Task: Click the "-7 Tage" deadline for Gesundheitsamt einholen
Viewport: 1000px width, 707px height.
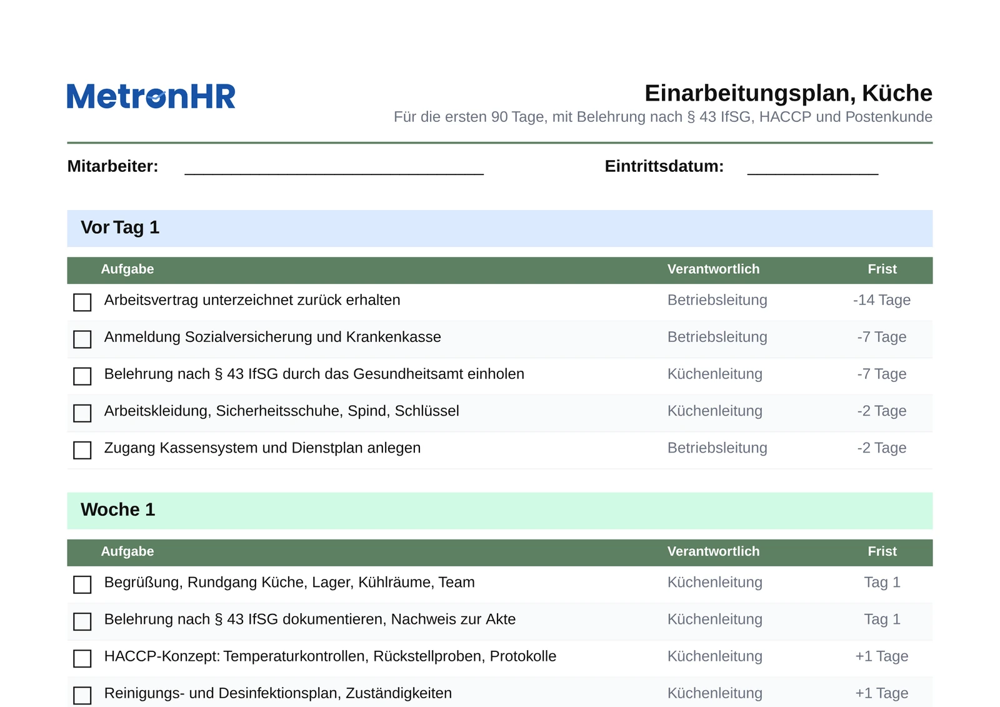Action: coord(882,374)
